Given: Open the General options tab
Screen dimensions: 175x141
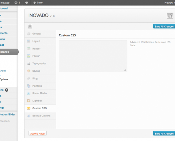Looking at the screenshot, I should click(40, 34).
